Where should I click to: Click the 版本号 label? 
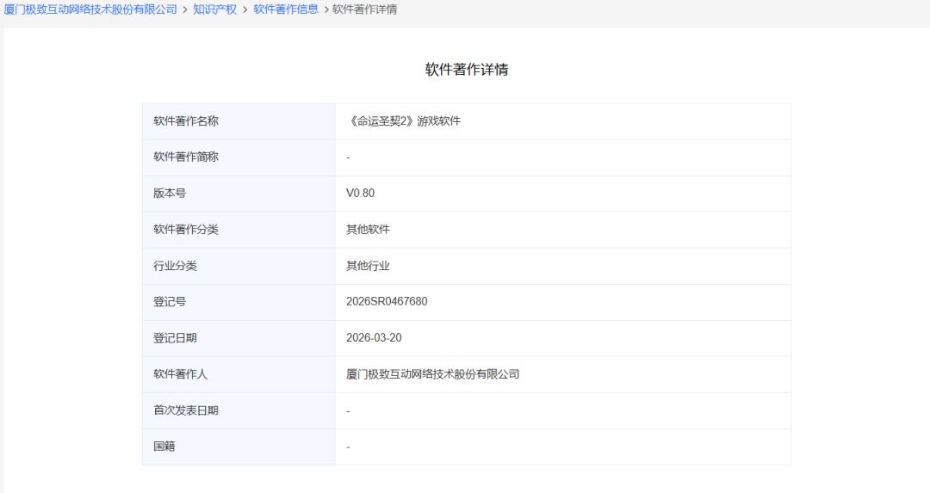pos(170,194)
